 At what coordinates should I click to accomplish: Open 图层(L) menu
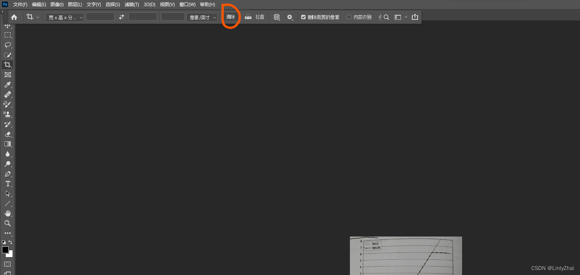coord(75,5)
